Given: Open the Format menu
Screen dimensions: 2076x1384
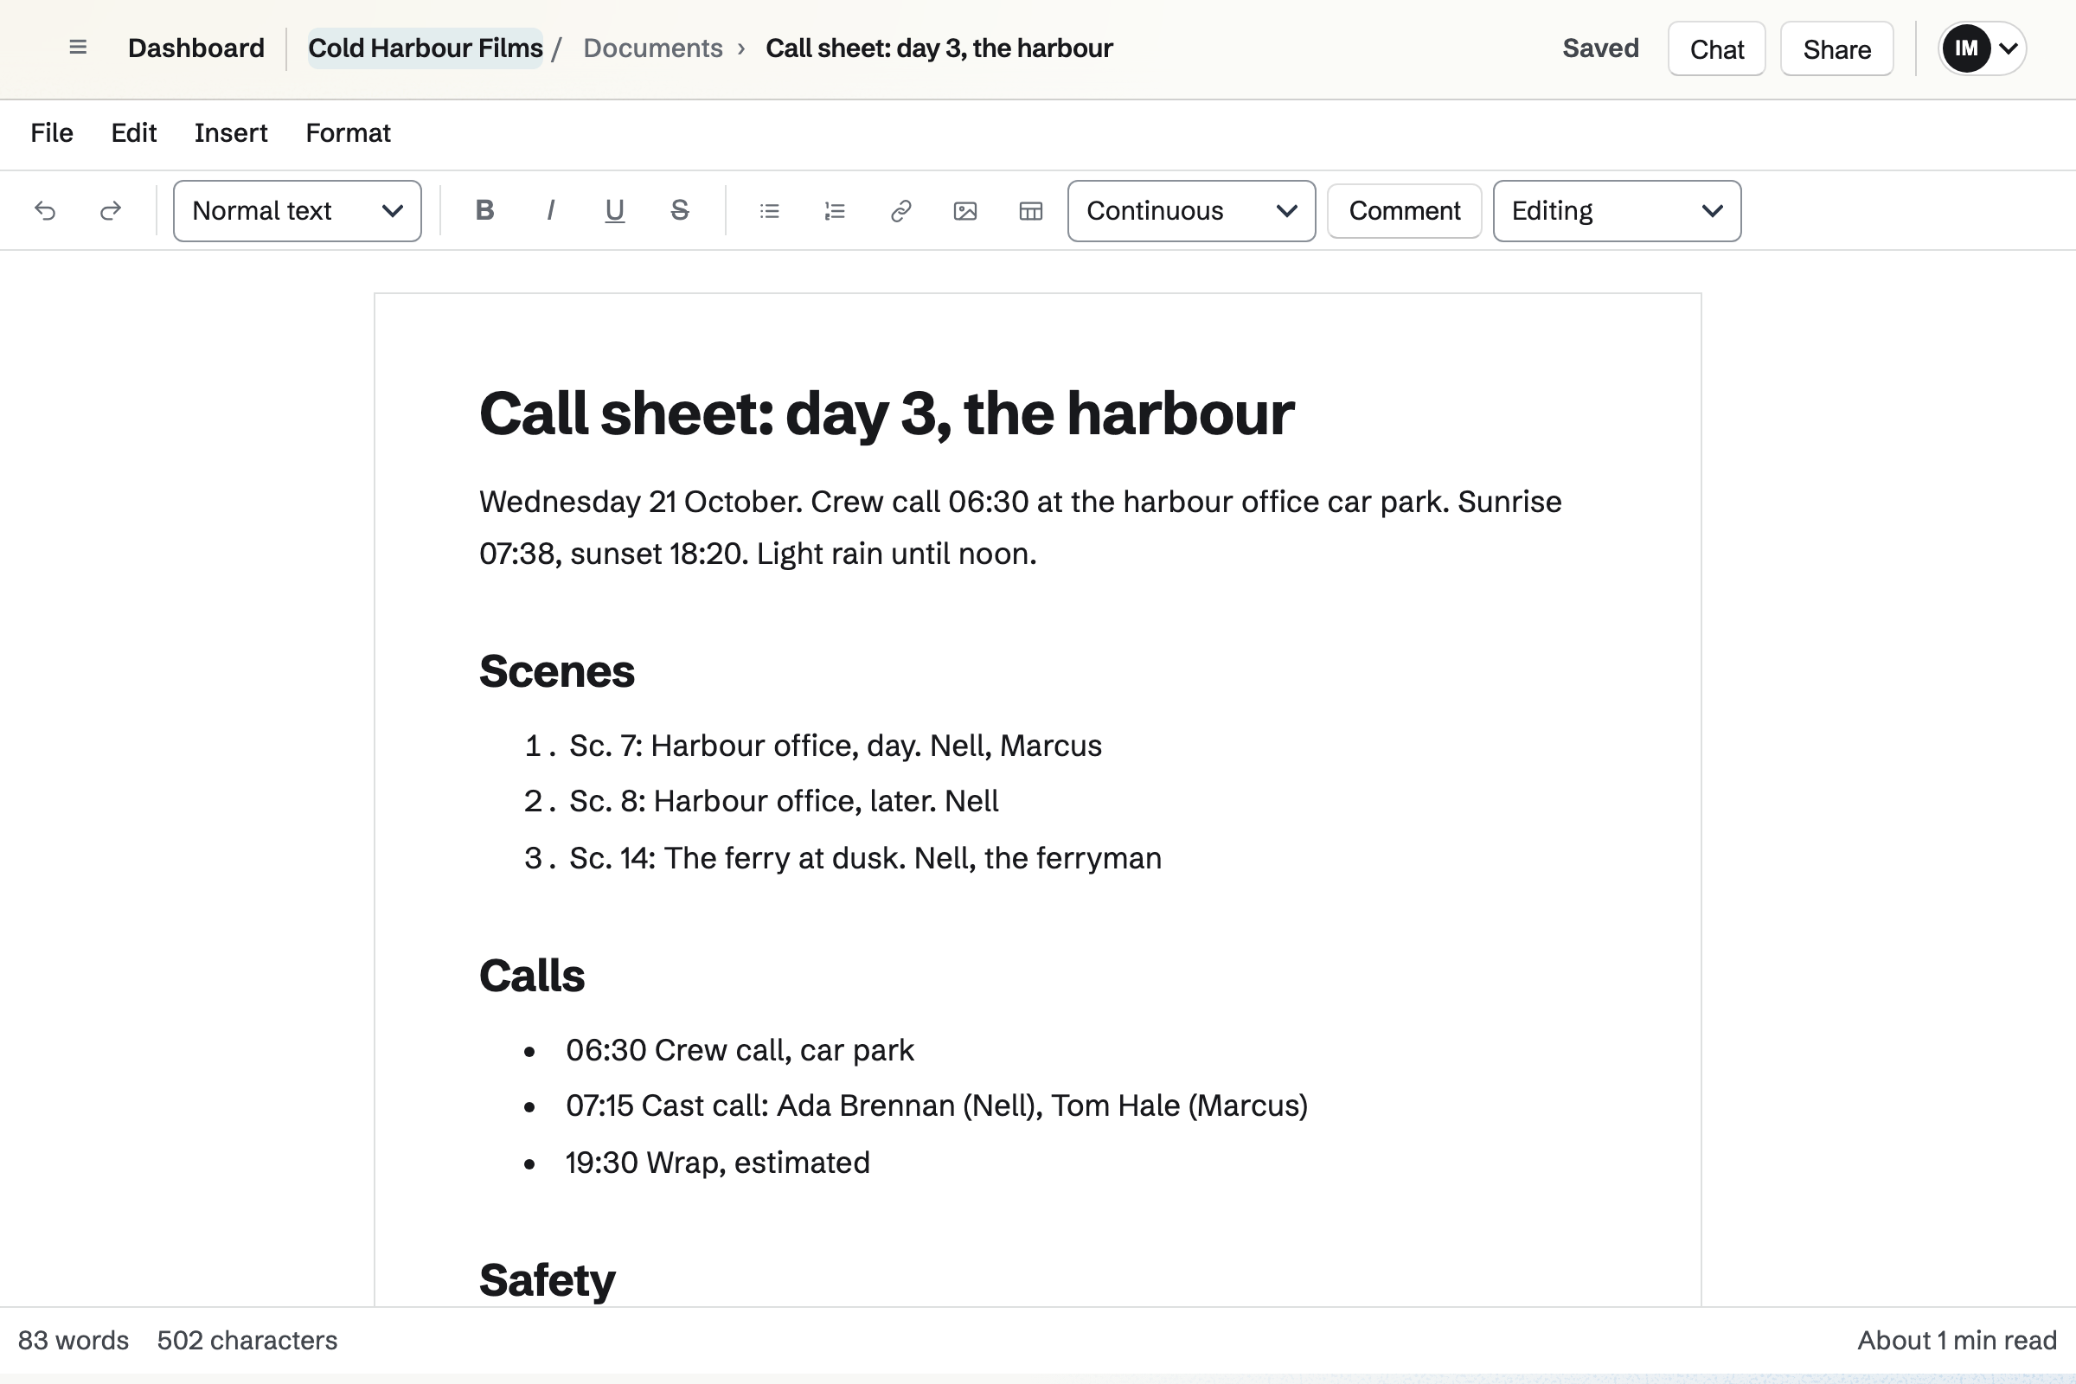Looking at the screenshot, I should point(348,133).
